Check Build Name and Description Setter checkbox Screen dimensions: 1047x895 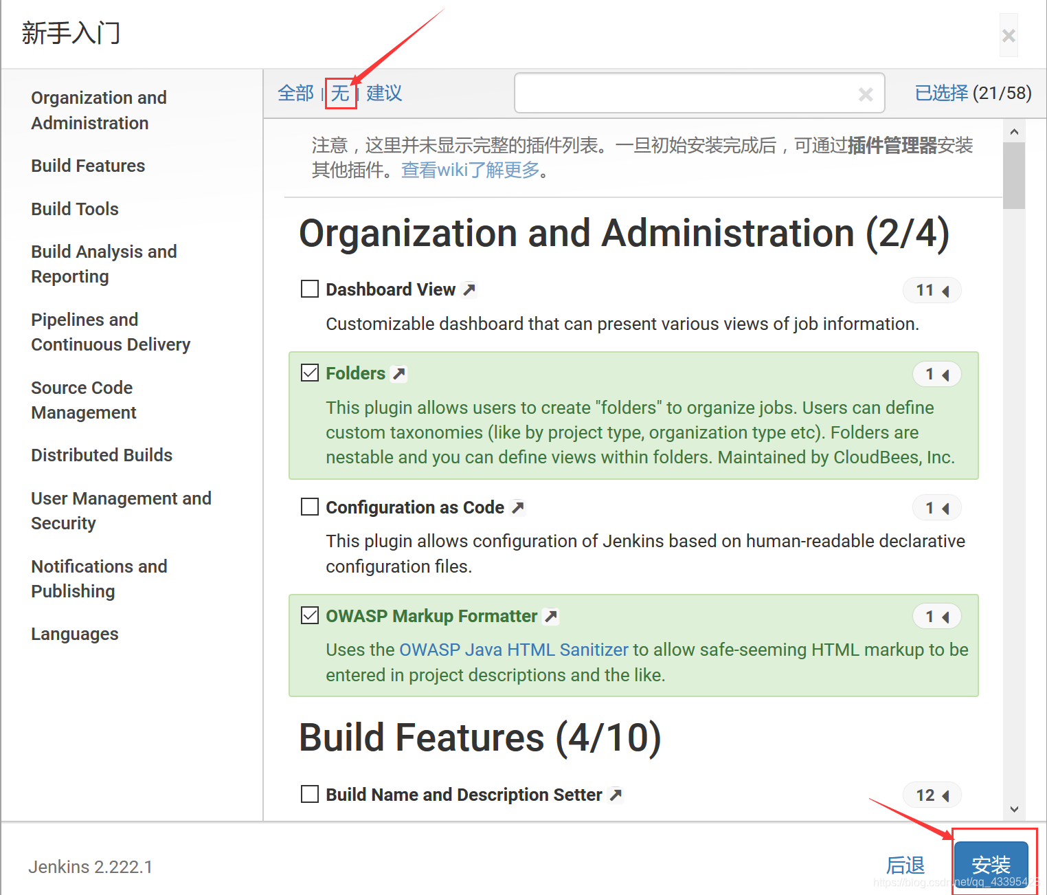[310, 794]
